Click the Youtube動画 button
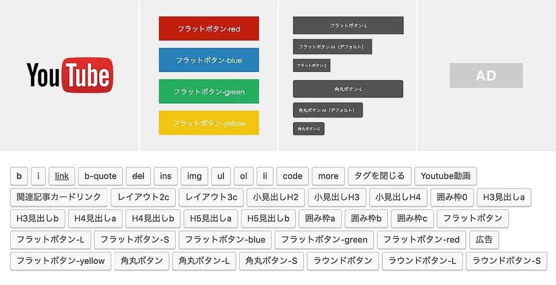The image size is (556, 285). [x=446, y=176]
